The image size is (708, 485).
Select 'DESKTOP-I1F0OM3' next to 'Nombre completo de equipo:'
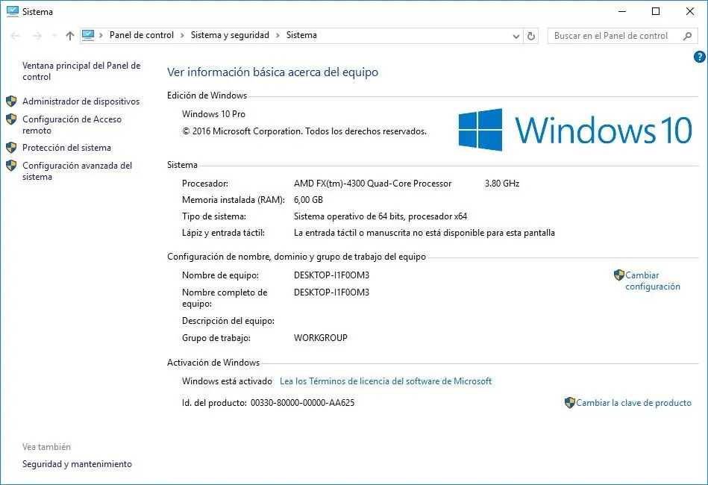[x=331, y=292]
